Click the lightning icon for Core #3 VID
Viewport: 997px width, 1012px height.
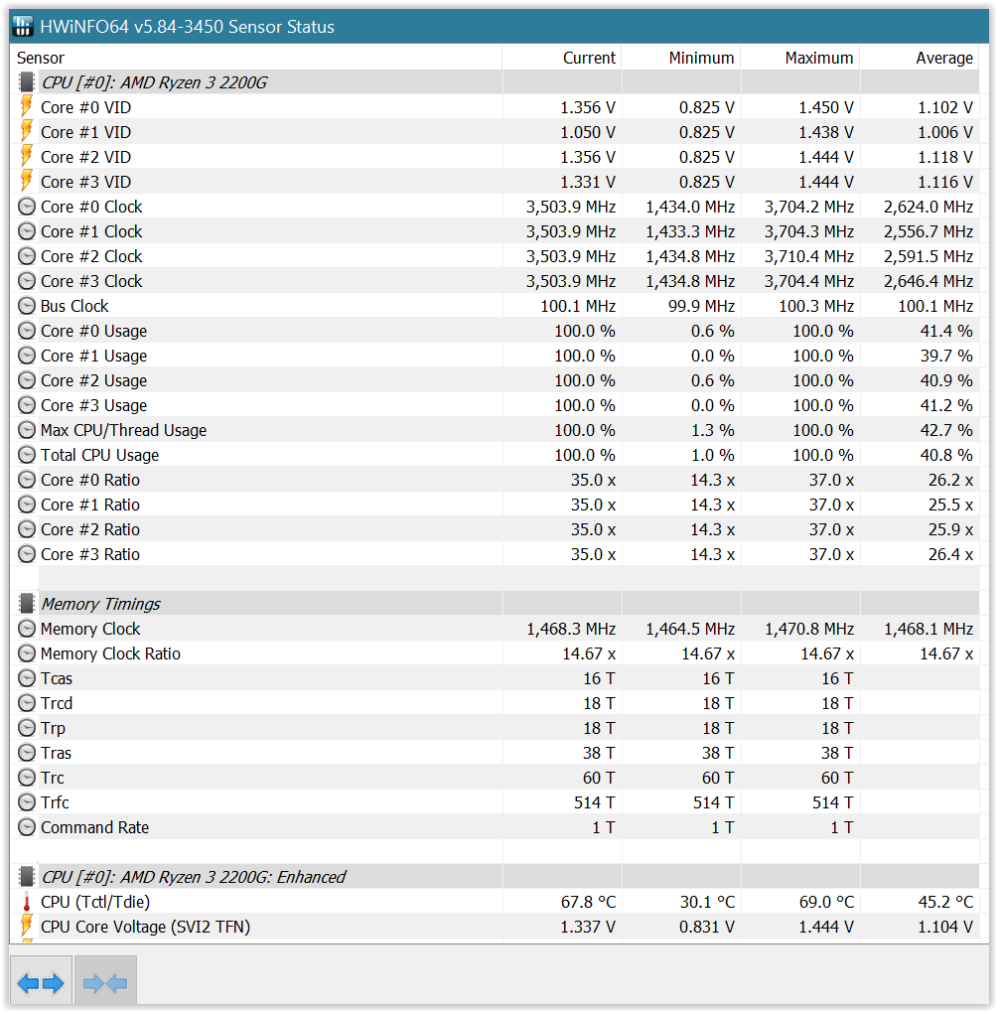pyautogui.click(x=27, y=182)
